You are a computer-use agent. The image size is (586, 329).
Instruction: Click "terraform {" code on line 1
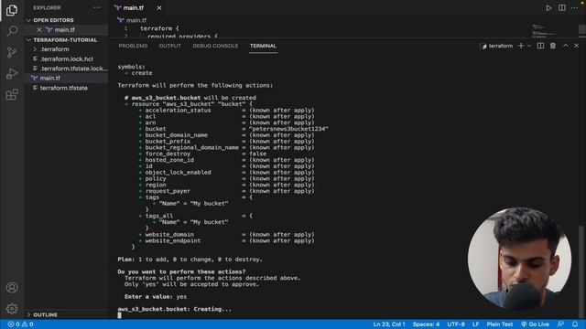tap(159, 28)
